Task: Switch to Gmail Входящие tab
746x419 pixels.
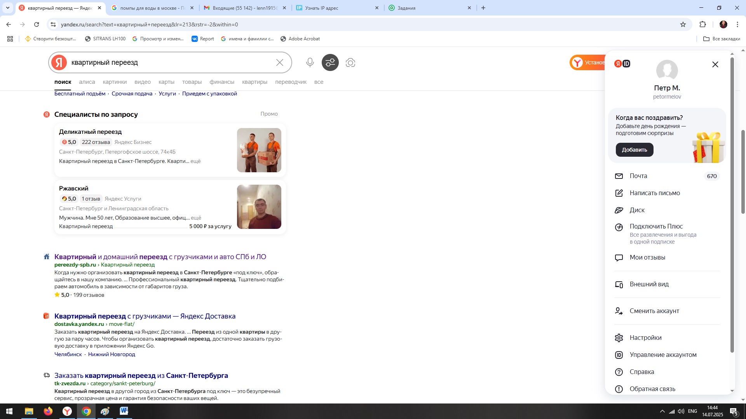Action: point(245,8)
